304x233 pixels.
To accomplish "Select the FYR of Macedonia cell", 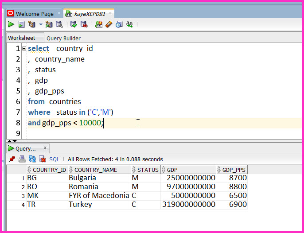I will click(x=99, y=195).
